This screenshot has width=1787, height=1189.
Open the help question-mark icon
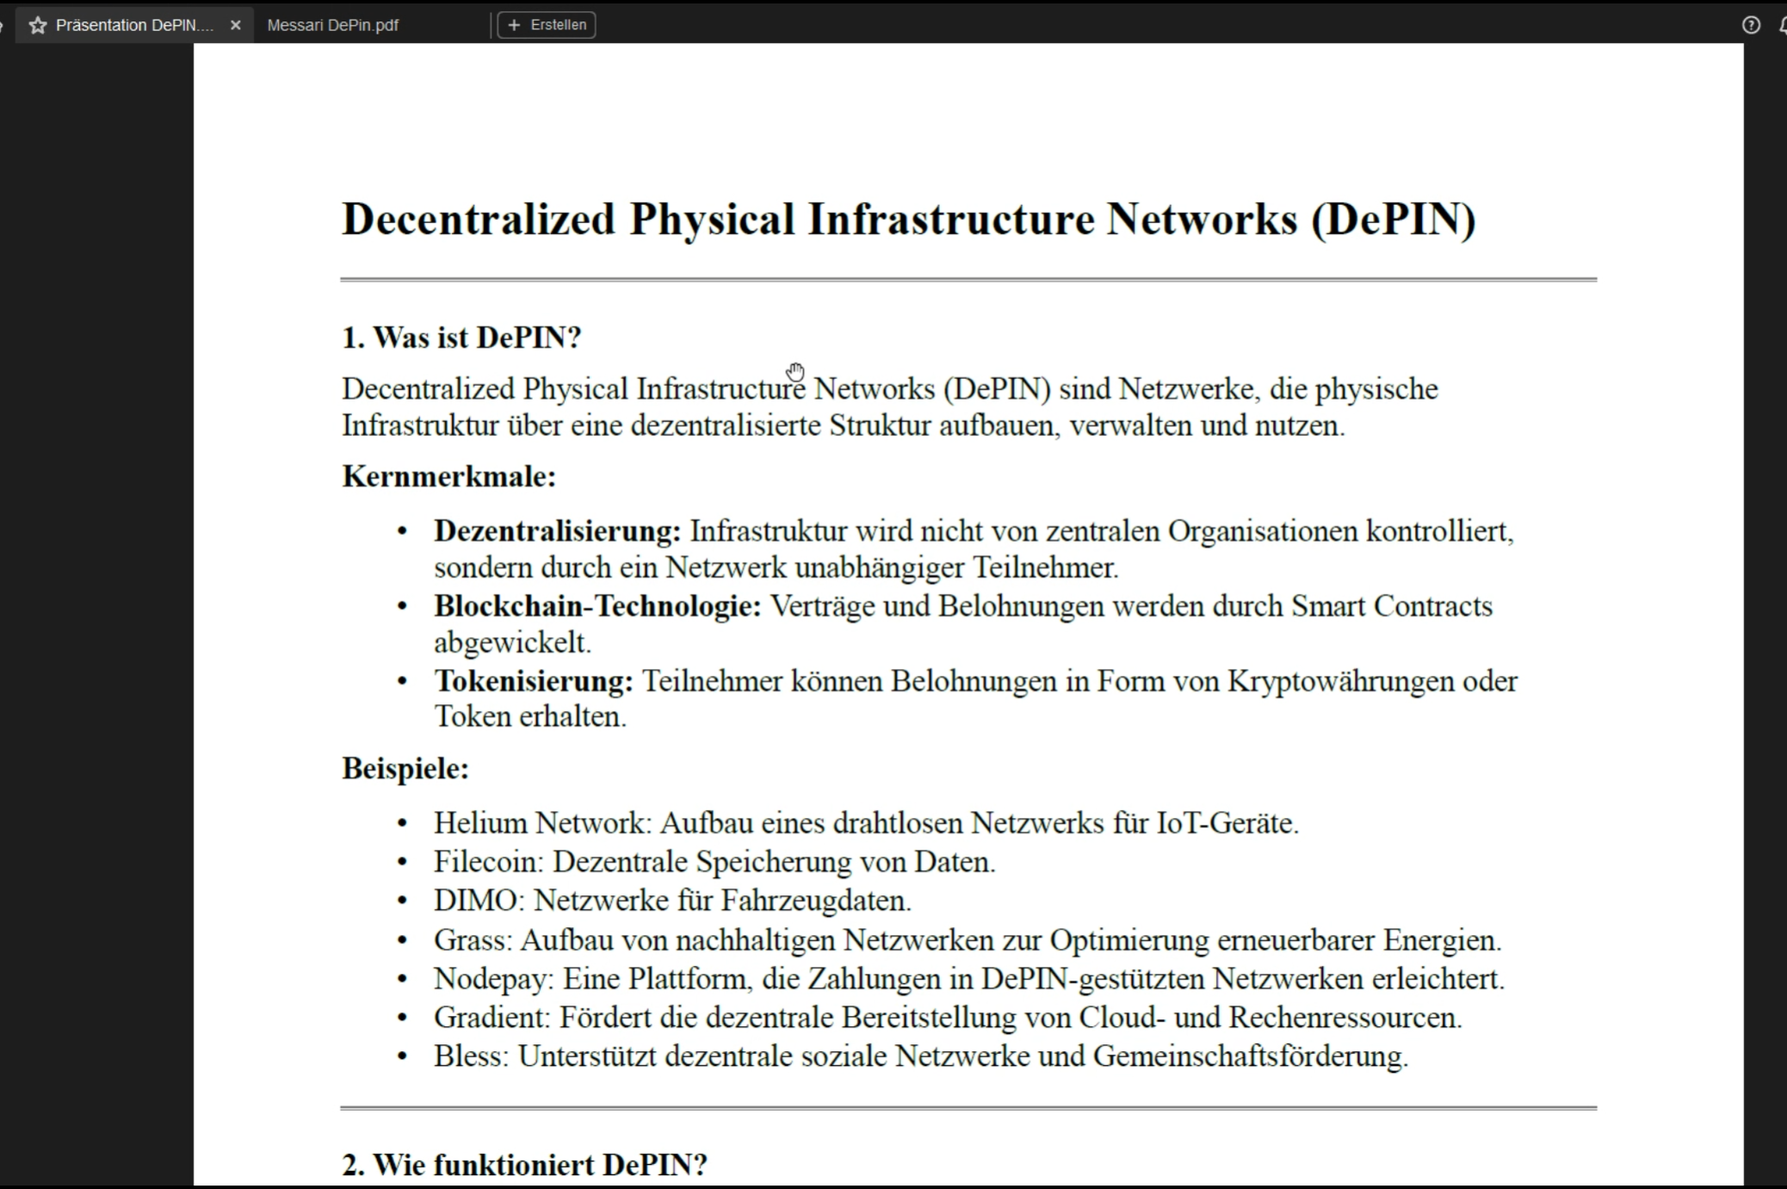pos(1751,25)
